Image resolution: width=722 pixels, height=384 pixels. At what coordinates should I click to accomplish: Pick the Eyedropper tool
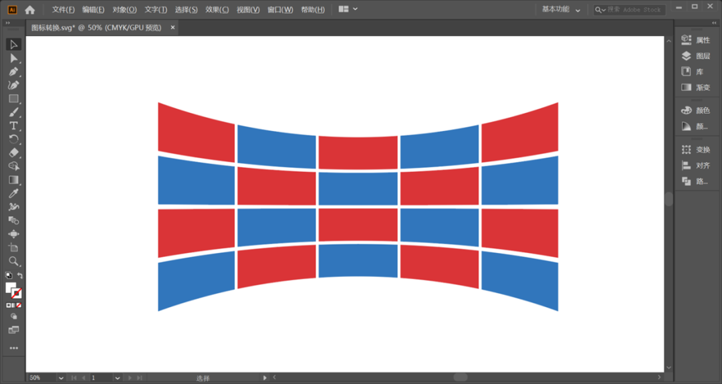tap(13, 193)
